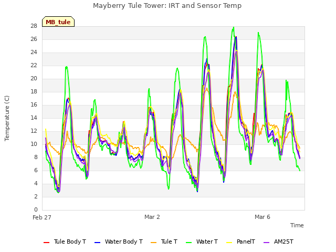Toggle the PanelT legend entry
Image resolution: width=336 pixels, height=252 pixels.
point(241,241)
